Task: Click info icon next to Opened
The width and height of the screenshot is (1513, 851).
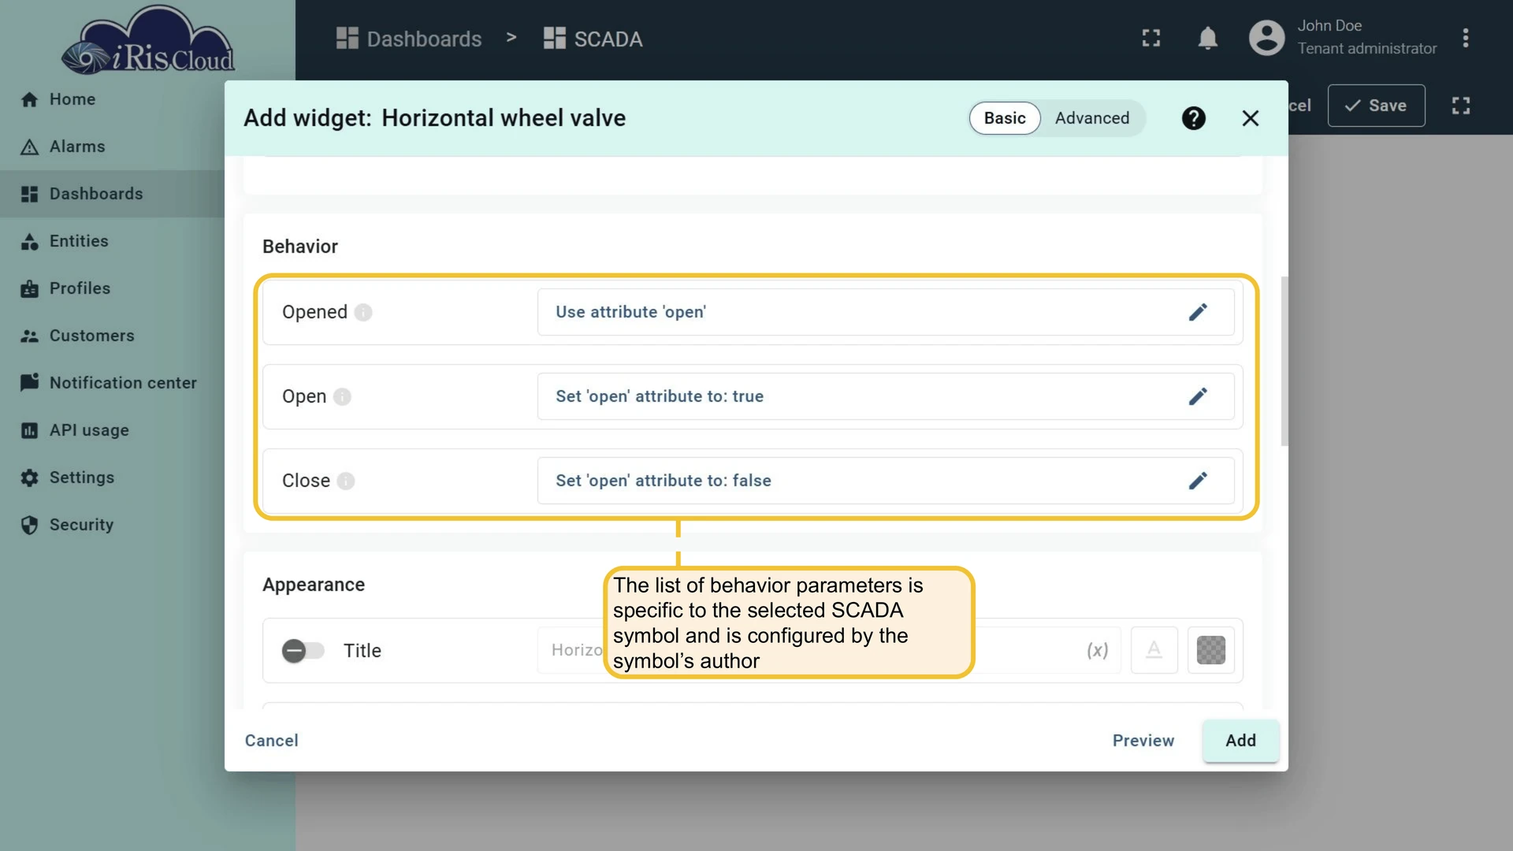Action: [363, 312]
